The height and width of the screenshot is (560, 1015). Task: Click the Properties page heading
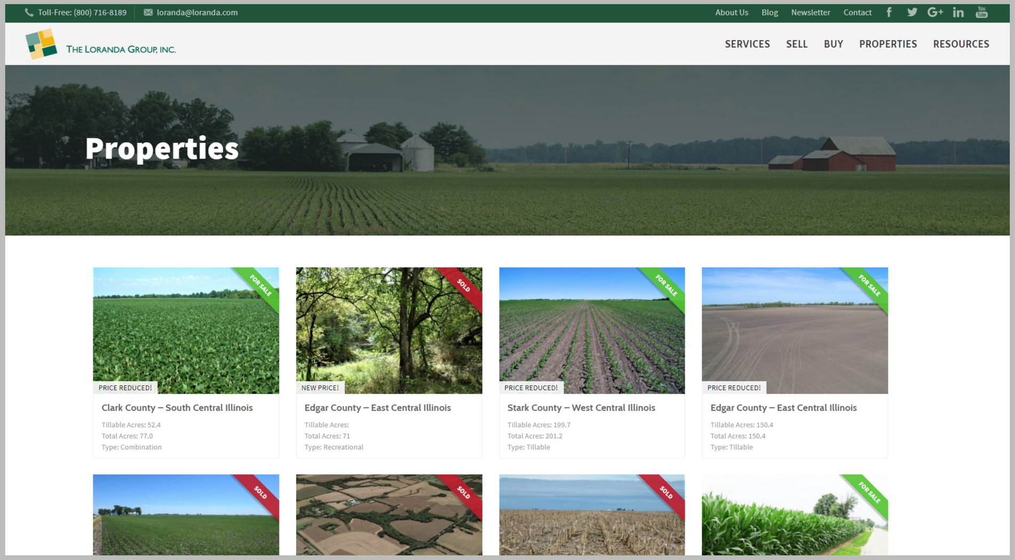pyautogui.click(x=162, y=148)
